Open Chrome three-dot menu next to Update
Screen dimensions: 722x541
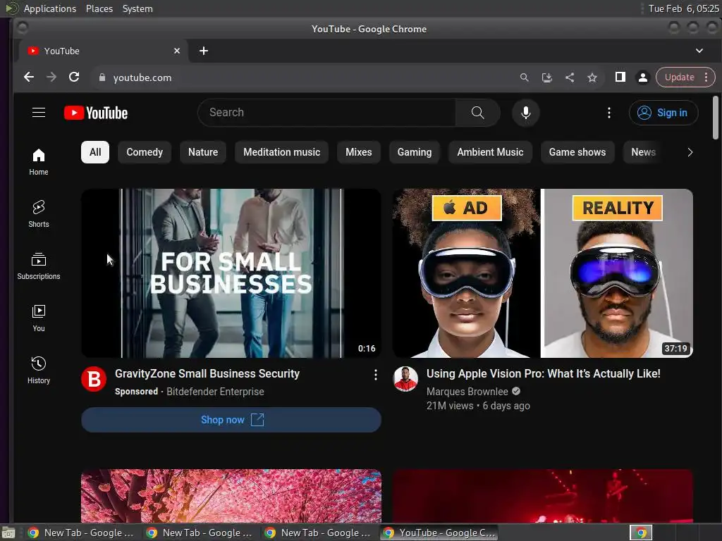706,77
